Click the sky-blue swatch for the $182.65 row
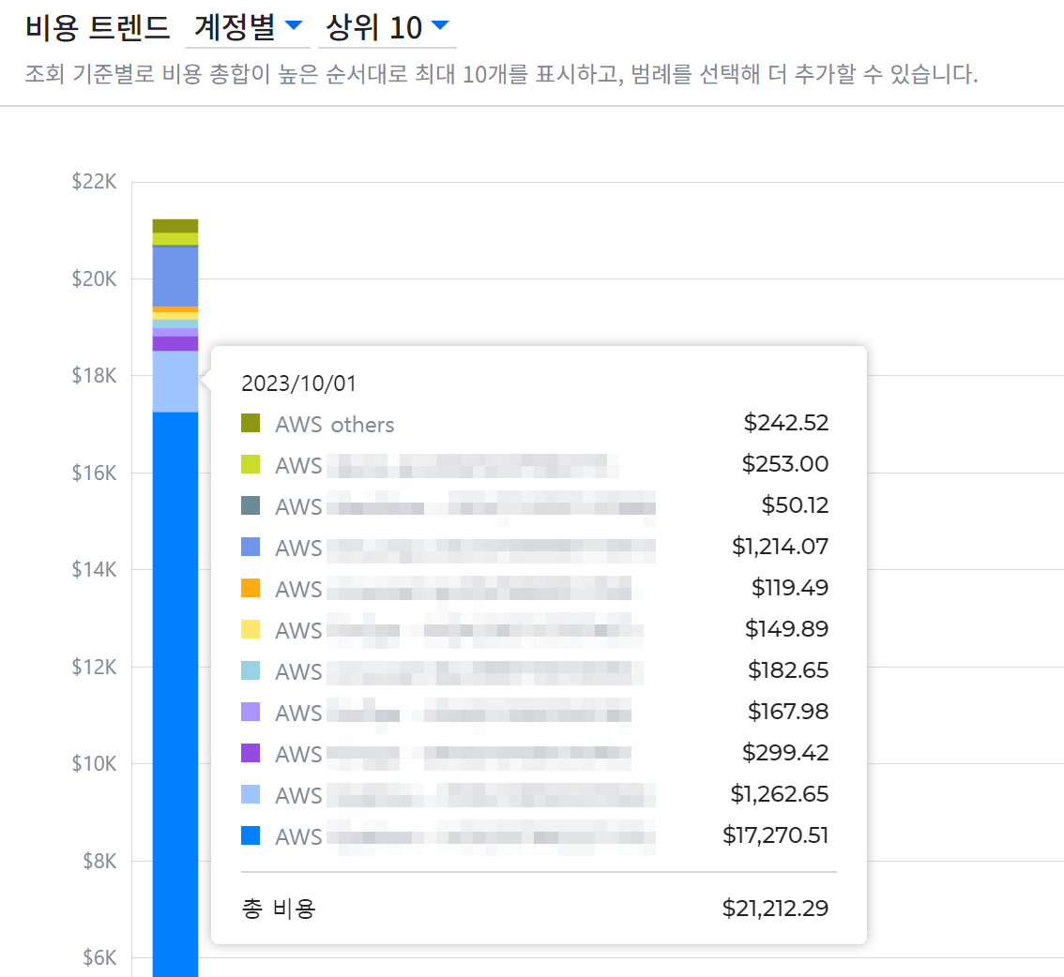Screen dimensions: 1064x977 pyautogui.click(x=251, y=670)
